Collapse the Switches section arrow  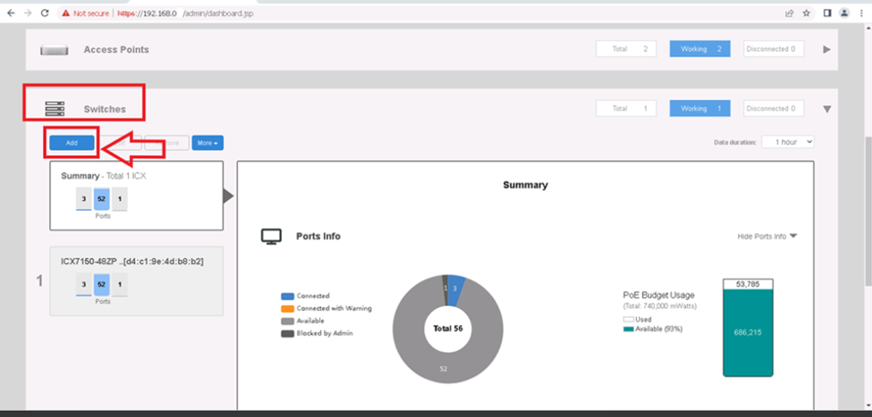tap(826, 109)
